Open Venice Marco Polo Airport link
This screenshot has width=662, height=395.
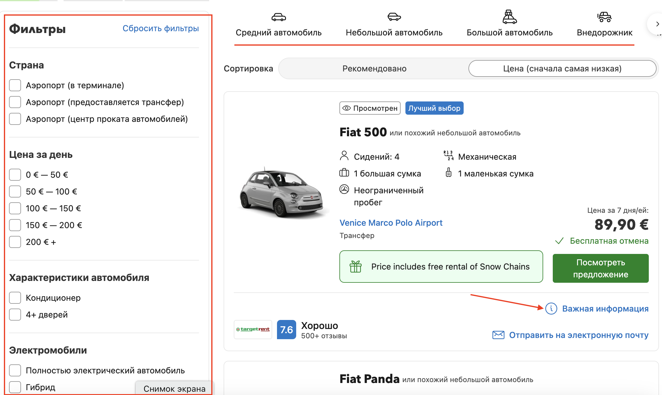[x=391, y=223]
